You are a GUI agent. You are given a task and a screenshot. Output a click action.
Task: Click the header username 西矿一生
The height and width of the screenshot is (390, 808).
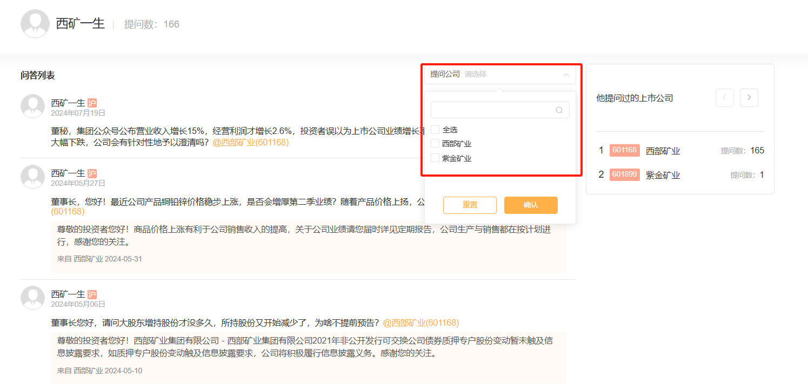pyautogui.click(x=80, y=24)
